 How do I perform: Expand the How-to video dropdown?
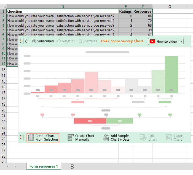[x=181, y=42]
